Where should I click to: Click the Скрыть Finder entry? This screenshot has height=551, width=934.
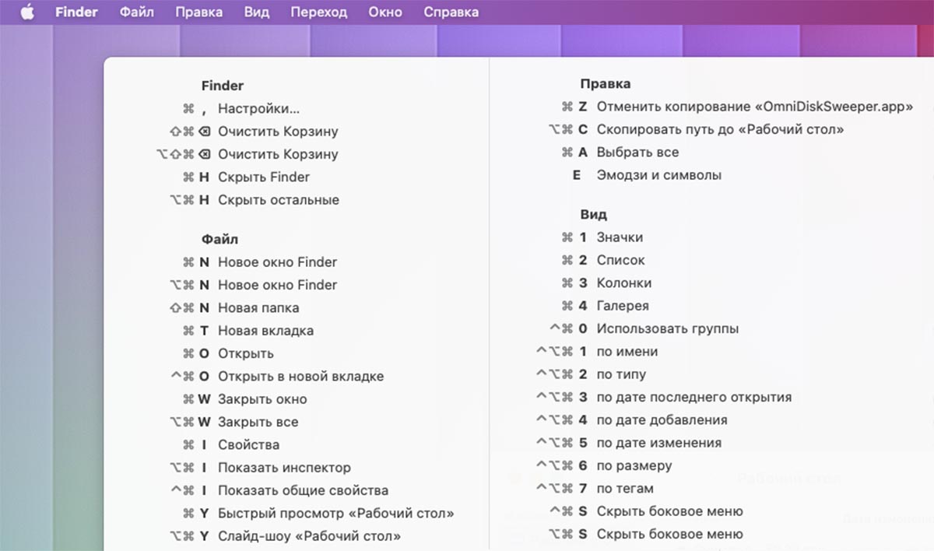263,177
